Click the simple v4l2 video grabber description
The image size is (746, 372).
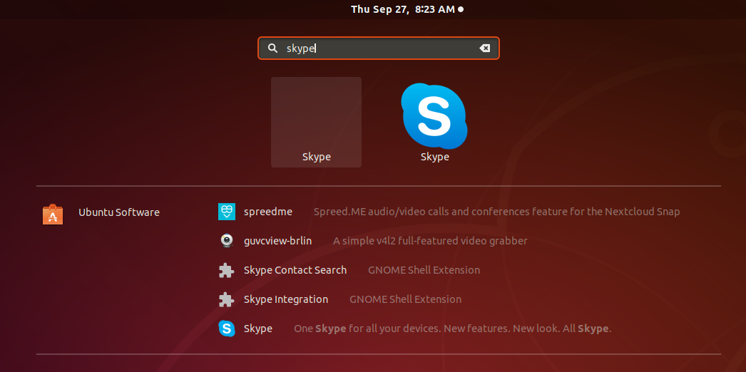pyautogui.click(x=430, y=241)
